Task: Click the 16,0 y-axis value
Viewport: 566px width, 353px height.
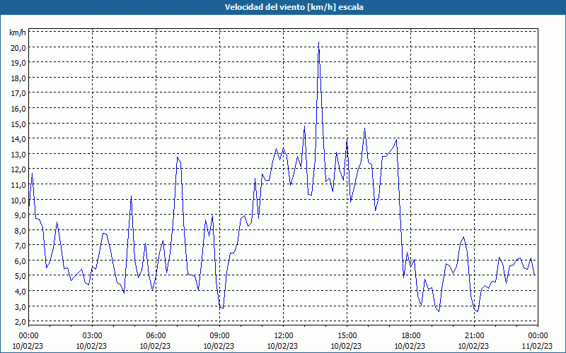Action: point(18,109)
